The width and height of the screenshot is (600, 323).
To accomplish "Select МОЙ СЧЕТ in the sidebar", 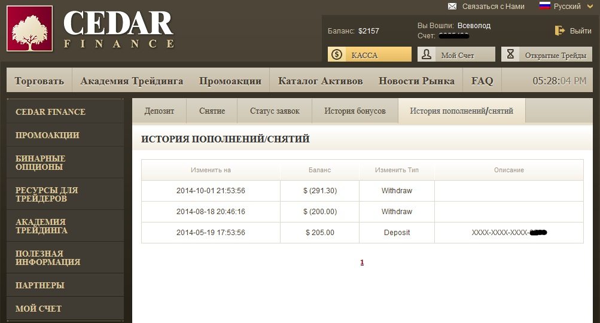I will click(65, 309).
